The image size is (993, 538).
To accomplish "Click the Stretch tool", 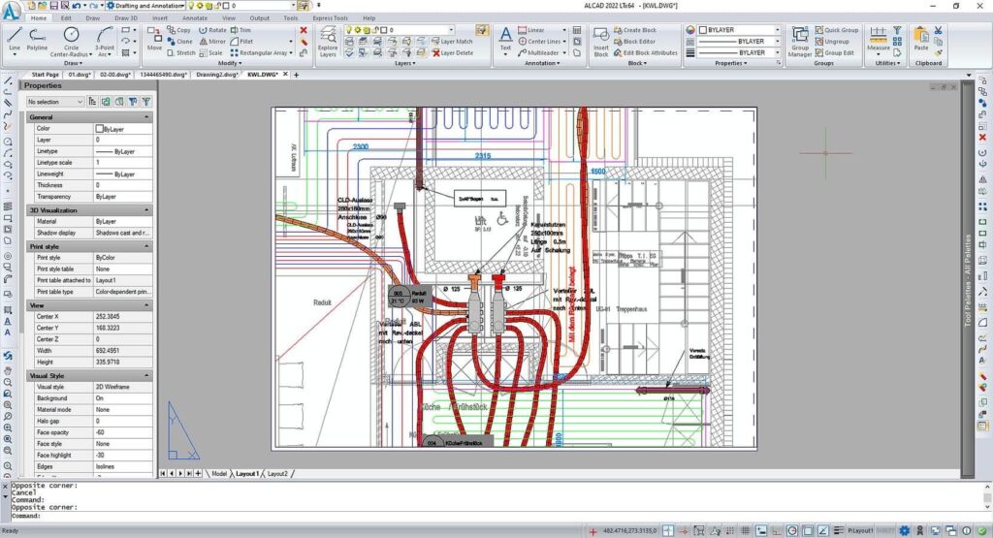I will pos(181,53).
